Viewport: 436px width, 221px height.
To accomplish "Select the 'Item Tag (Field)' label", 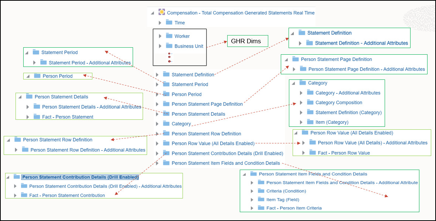I will coord(283,200).
